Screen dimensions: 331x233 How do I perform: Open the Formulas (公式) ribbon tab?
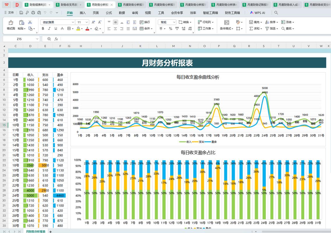109,13
